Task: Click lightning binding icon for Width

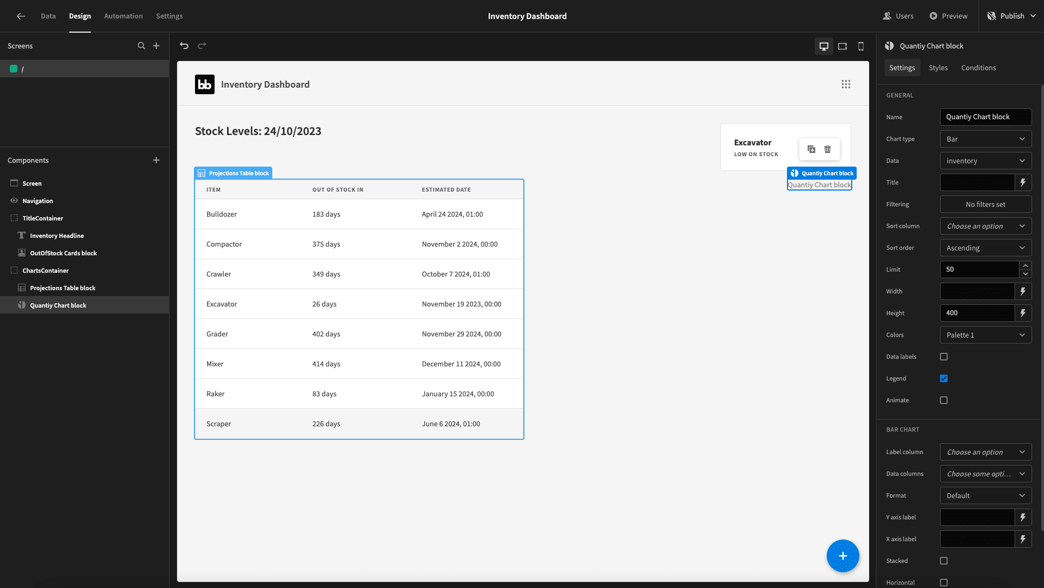Action: pyautogui.click(x=1023, y=291)
